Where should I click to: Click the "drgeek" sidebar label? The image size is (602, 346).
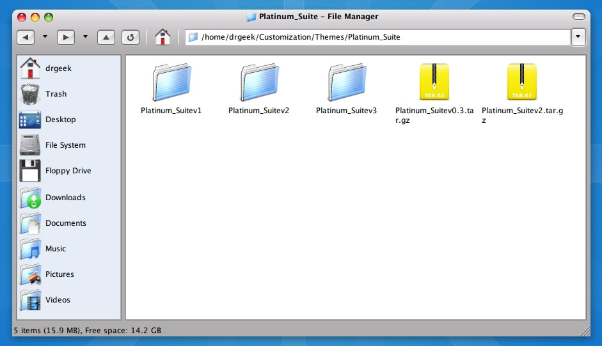point(58,68)
